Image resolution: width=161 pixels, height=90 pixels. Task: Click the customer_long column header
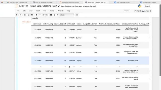48,24
